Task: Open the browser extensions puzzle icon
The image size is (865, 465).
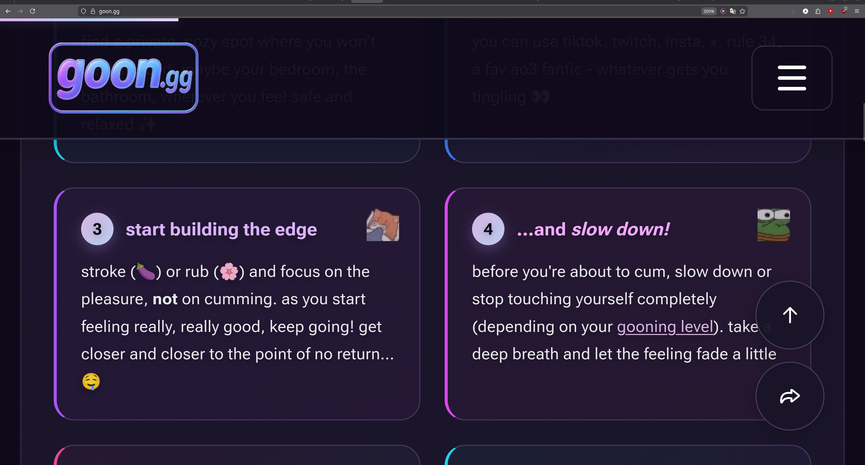Action: click(x=818, y=11)
